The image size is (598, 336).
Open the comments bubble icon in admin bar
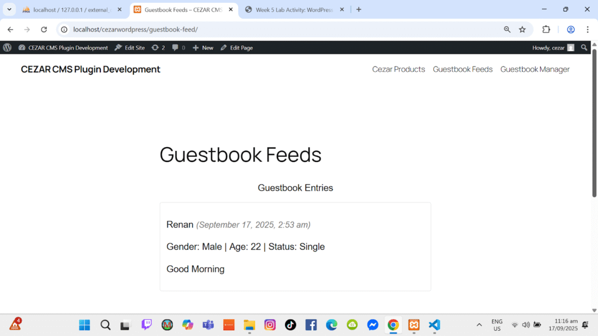click(x=178, y=48)
